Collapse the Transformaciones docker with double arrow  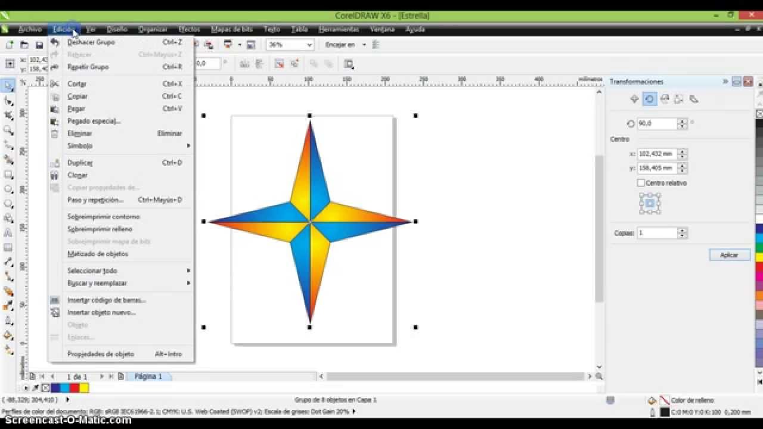[725, 82]
